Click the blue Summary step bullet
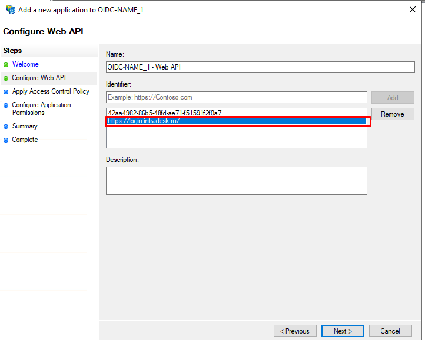This screenshot has width=425, height=340. click(x=6, y=127)
